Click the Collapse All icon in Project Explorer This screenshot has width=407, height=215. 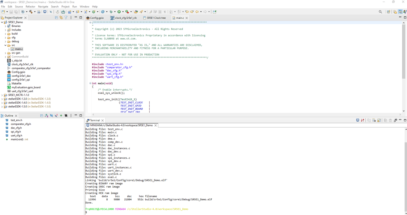coord(56,18)
